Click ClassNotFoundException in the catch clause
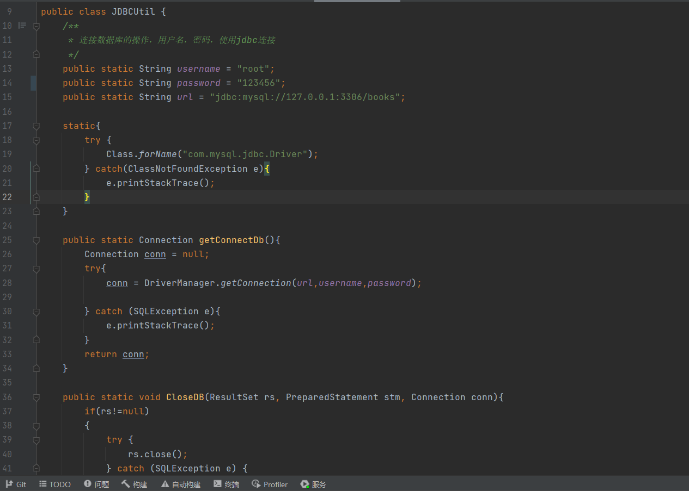Image resolution: width=689 pixels, height=491 pixels. 188,169
